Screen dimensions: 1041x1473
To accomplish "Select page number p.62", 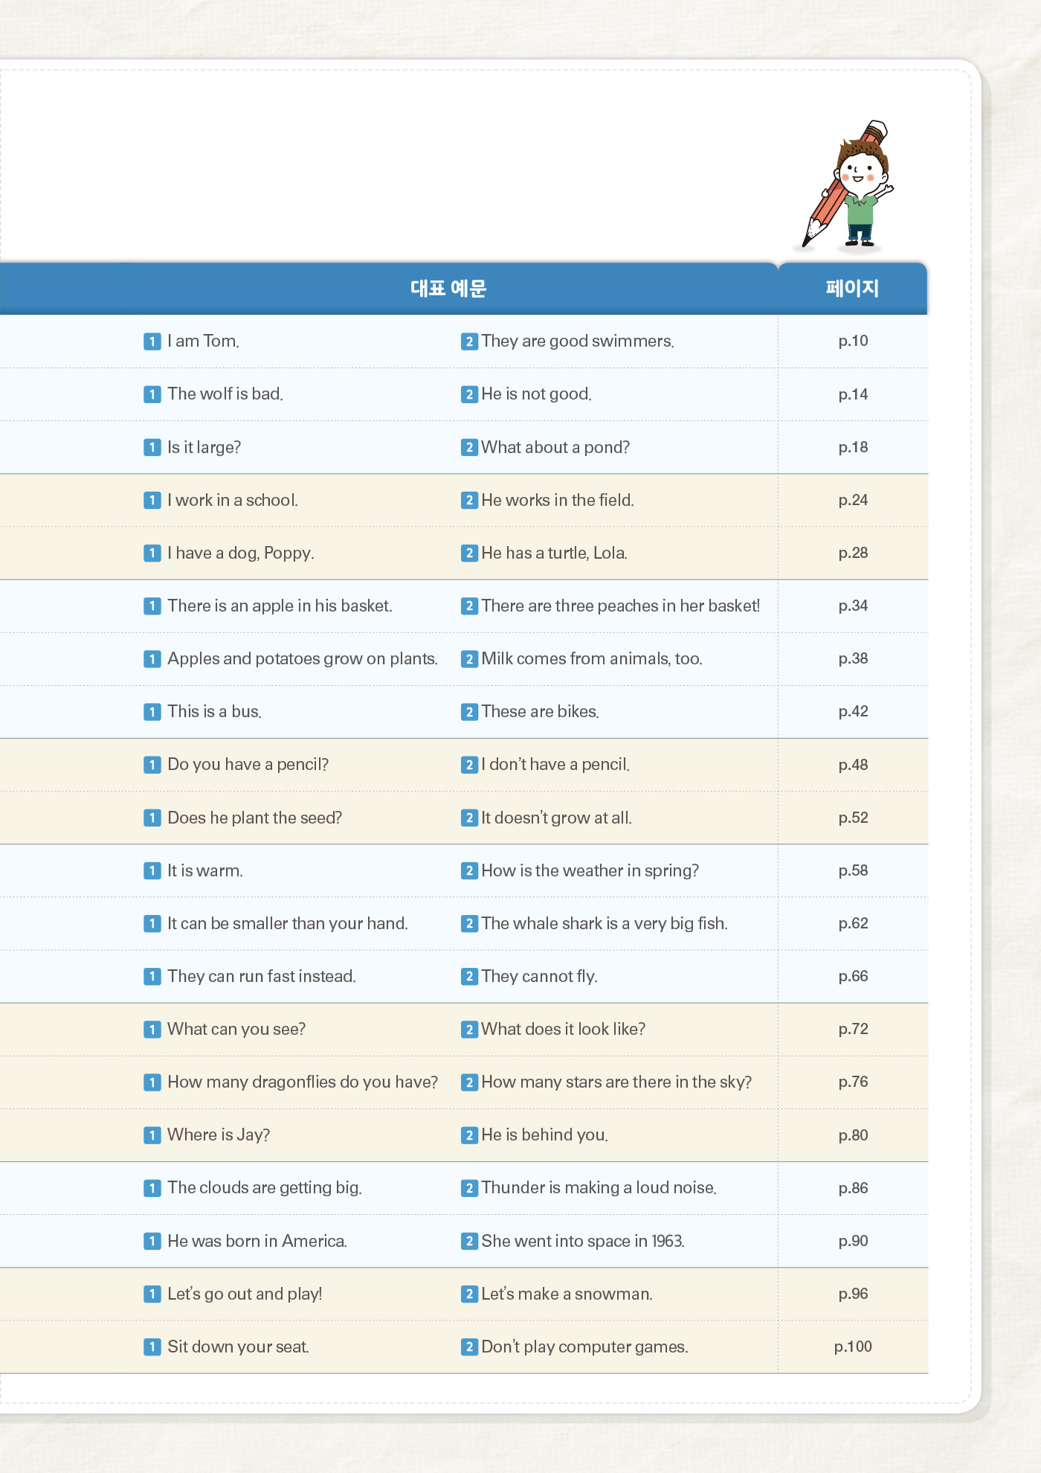I will [x=853, y=923].
